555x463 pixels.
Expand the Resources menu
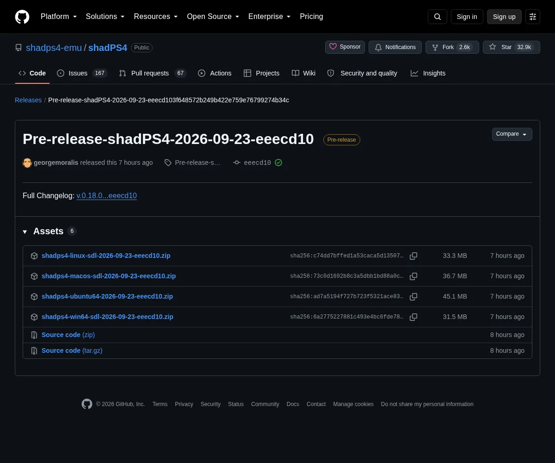[156, 17]
